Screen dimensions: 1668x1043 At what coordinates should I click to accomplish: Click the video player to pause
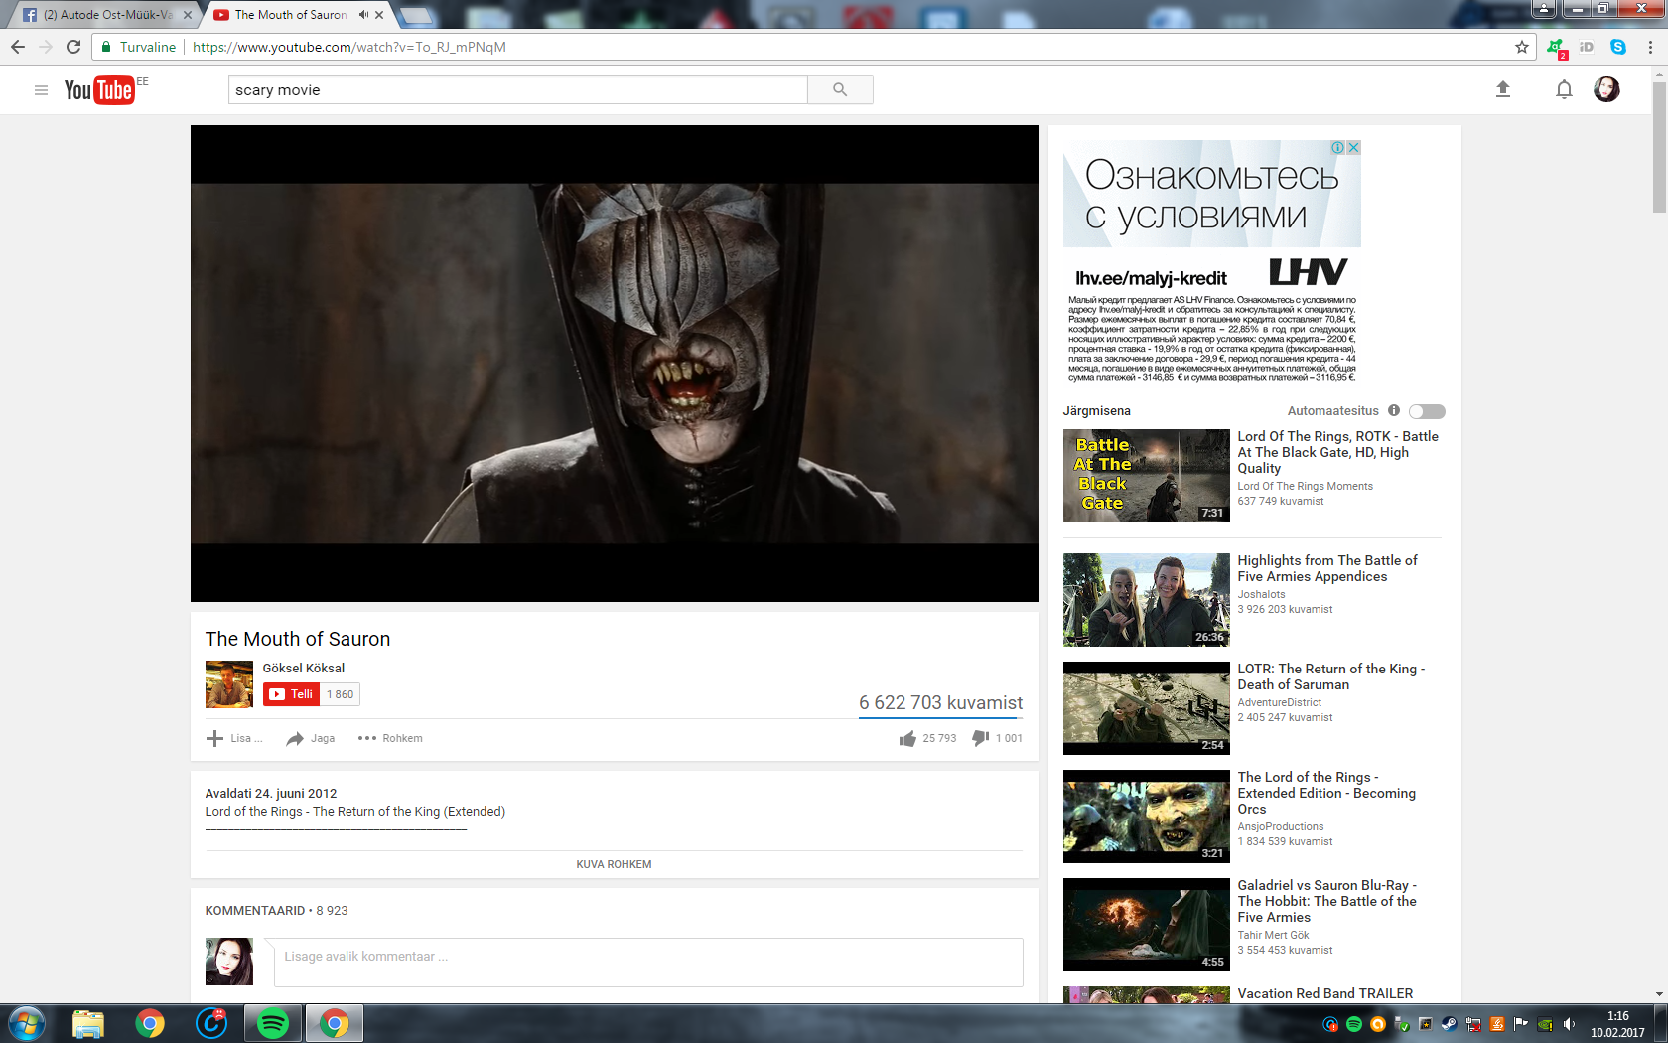(615, 364)
